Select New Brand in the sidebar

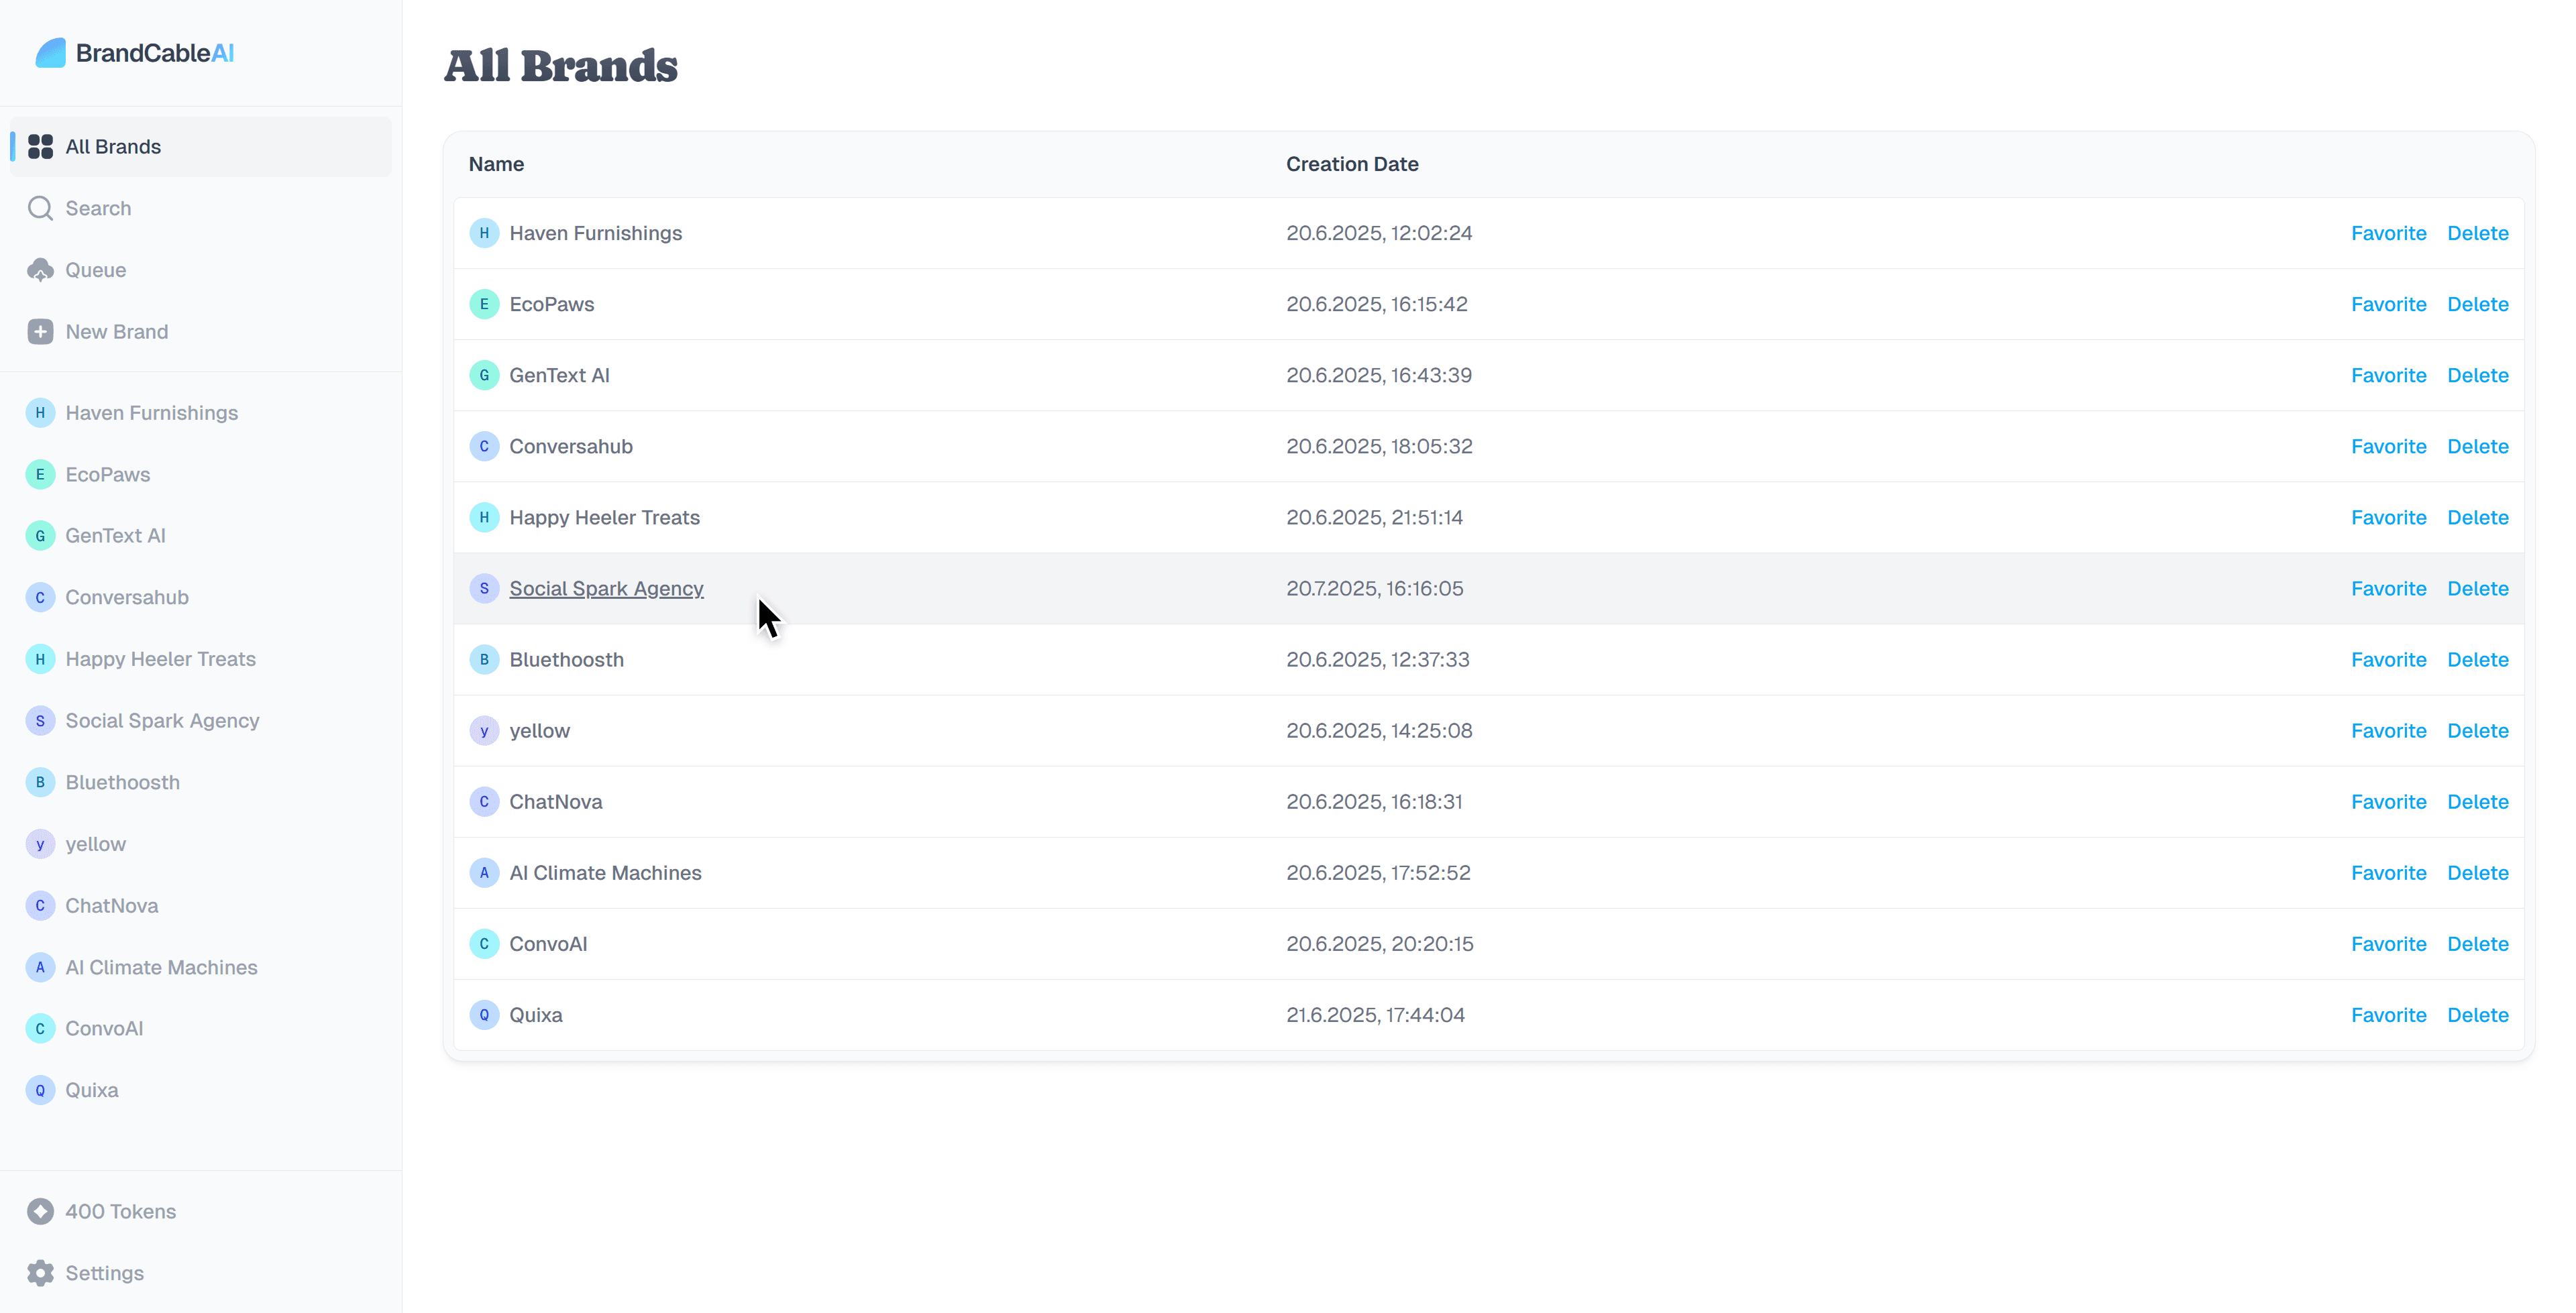point(201,332)
